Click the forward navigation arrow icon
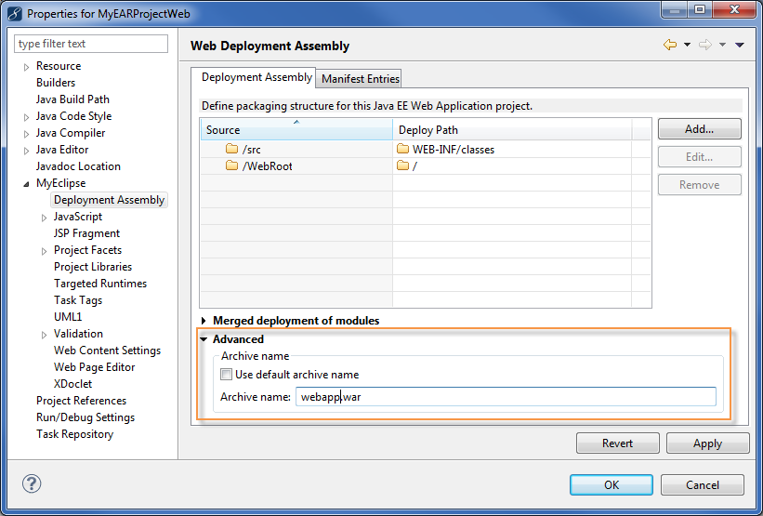 [x=704, y=45]
